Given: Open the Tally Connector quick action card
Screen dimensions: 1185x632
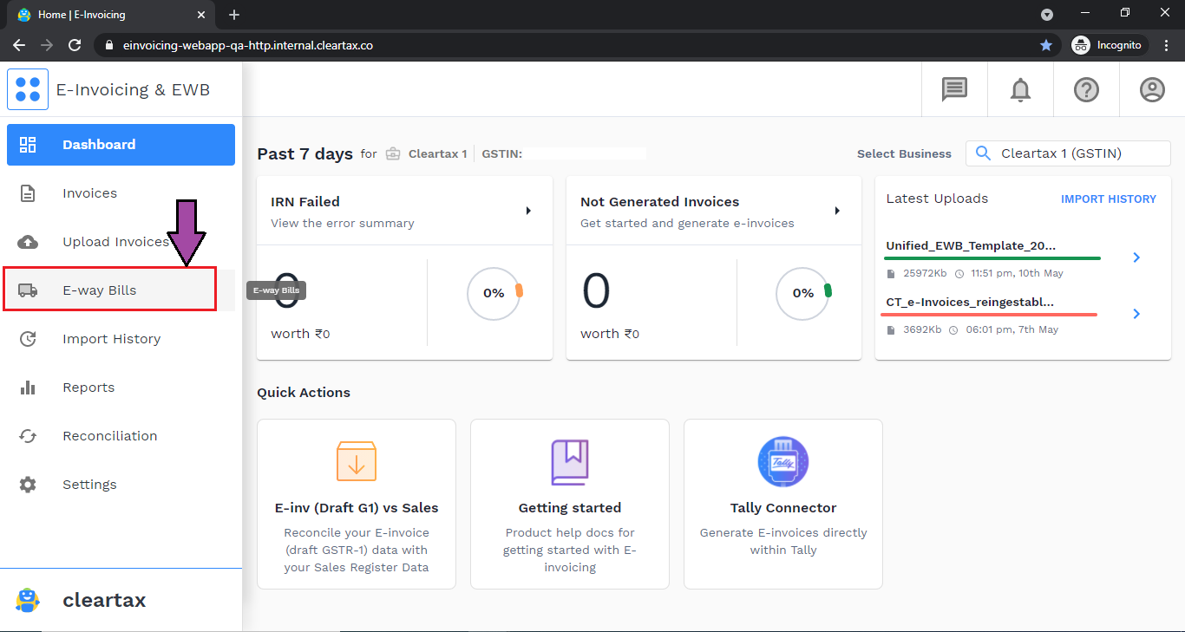Looking at the screenshot, I should click(783, 505).
